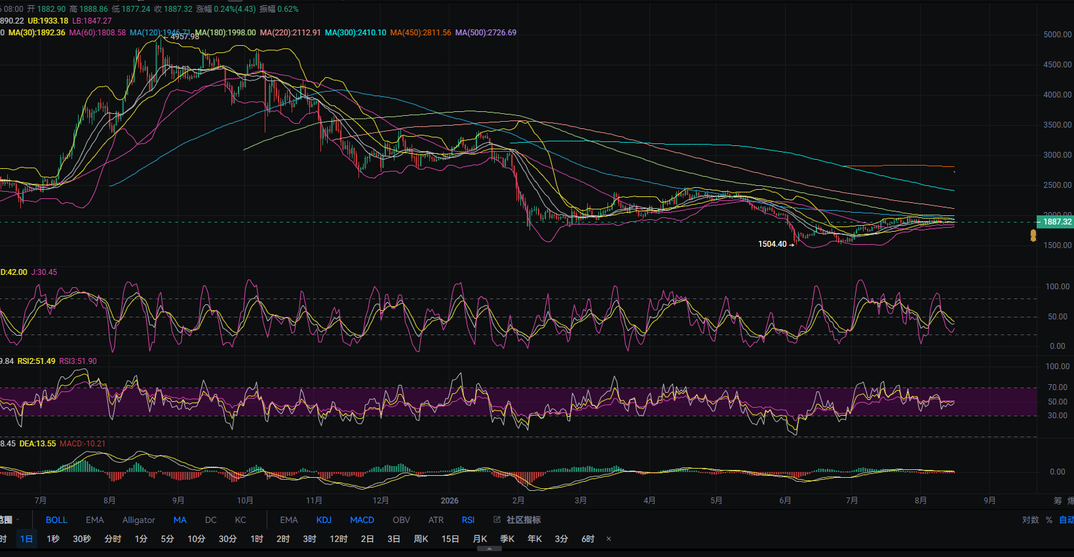Switch to the 周K weekly timeframe
Viewport: 1074px width, 557px height.
421,539
